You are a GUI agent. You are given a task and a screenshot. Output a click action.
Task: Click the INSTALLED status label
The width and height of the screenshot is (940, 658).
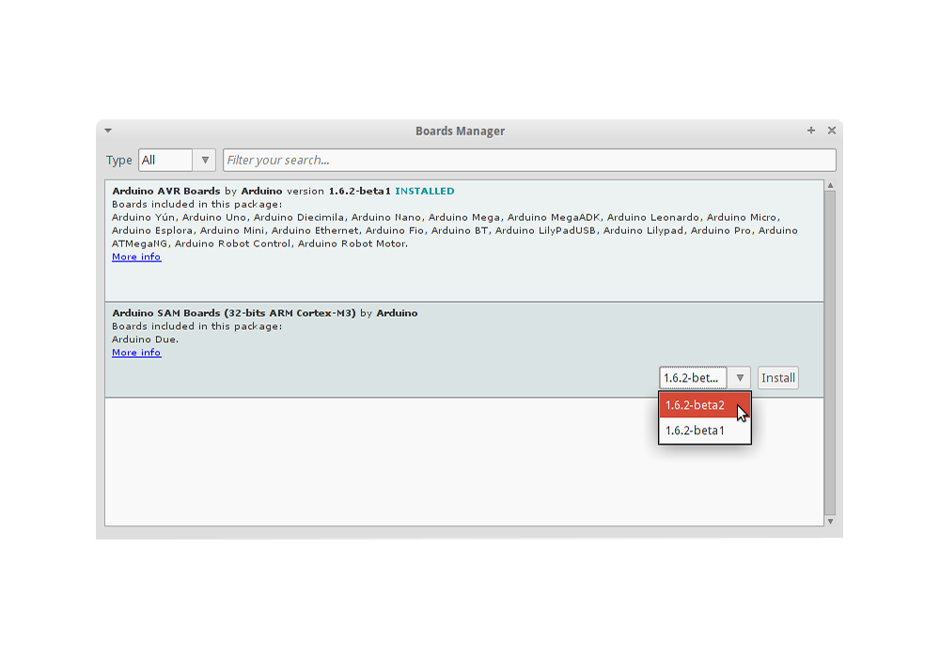pos(425,191)
